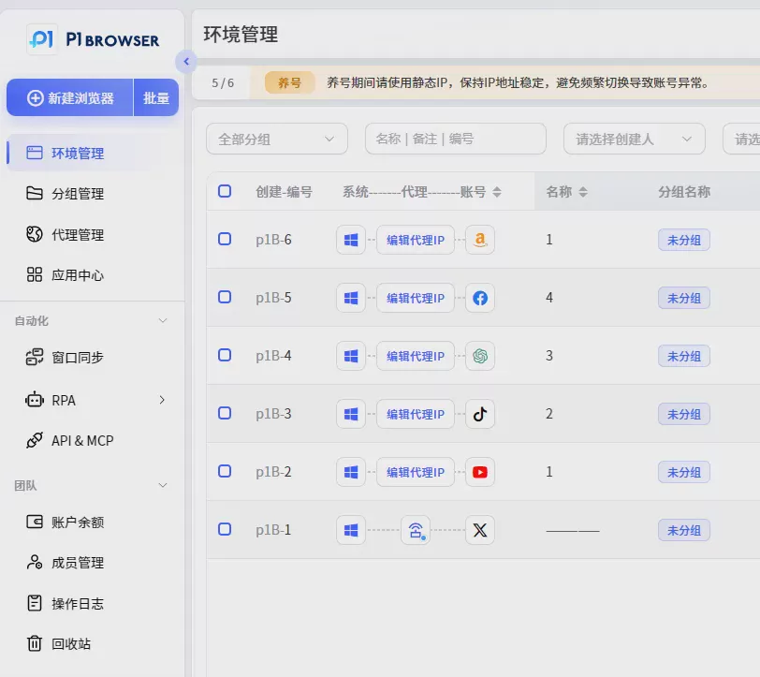Check the box for row p1B-1

[225, 529]
